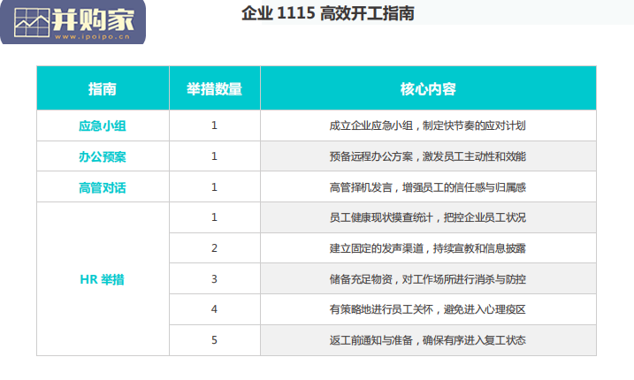
Task: Click the number 1 in 应急小组 row
Action: (214, 125)
